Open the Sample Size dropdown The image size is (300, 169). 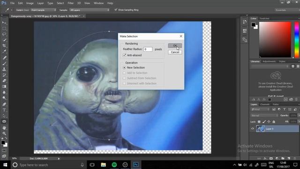[x=44, y=10]
